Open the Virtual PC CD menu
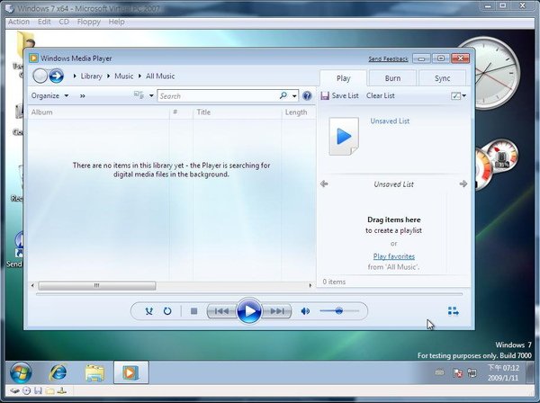Image resolution: width=540 pixels, height=403 pixels. (x=64, y=22)
